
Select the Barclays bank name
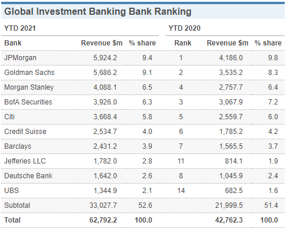pyautogui.click(x=18, y=146)
